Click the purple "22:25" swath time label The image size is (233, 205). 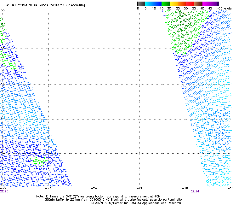point(4,191)
